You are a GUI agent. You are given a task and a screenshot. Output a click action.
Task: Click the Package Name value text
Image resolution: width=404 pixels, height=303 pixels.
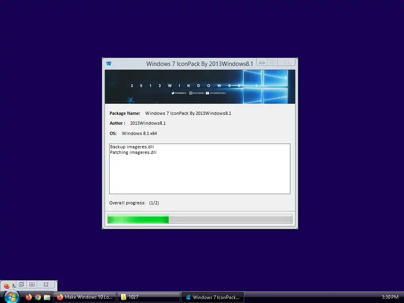point(188,113)
